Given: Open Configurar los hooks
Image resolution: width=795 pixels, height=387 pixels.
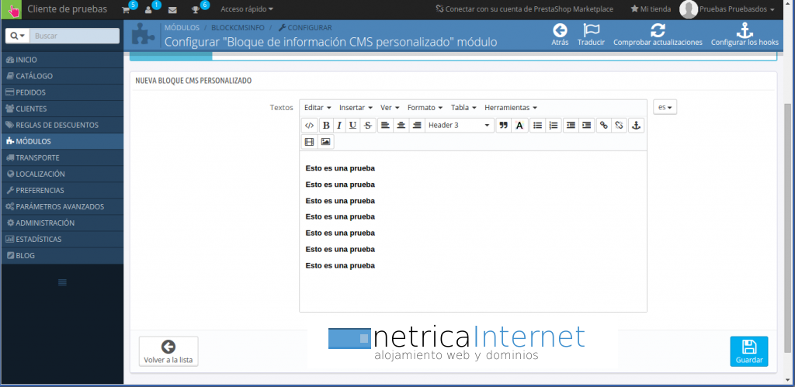Looking at the screenshot, I should (745, 36).
